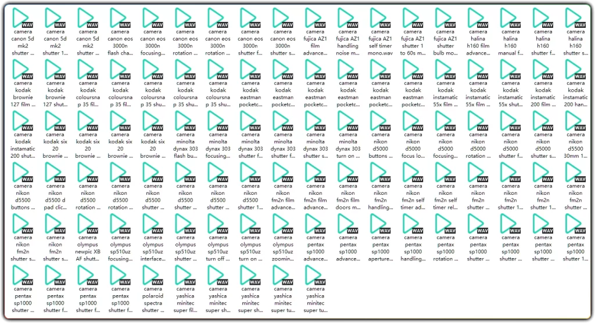
Task: Click the 'nikon d5500 buttons ...' label
Action: click(23, 197)
